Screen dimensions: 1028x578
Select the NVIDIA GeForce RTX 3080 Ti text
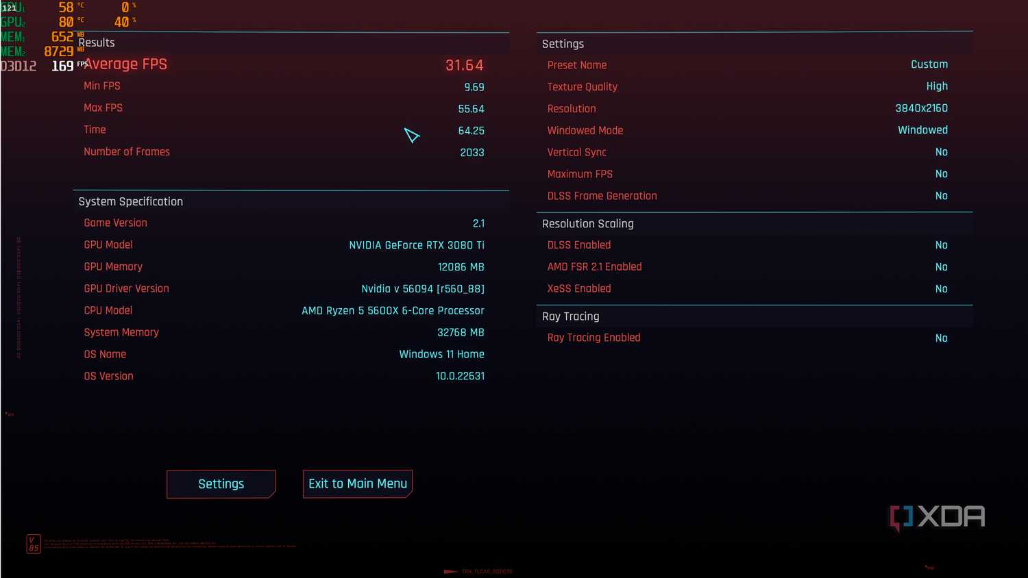pyautogui.click(x=417, y=245)
